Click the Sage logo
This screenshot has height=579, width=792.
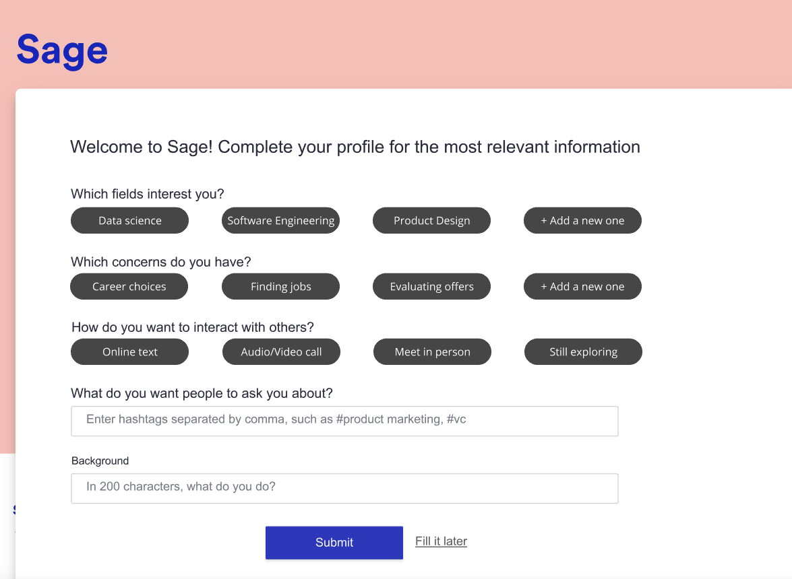click(62, 51)
